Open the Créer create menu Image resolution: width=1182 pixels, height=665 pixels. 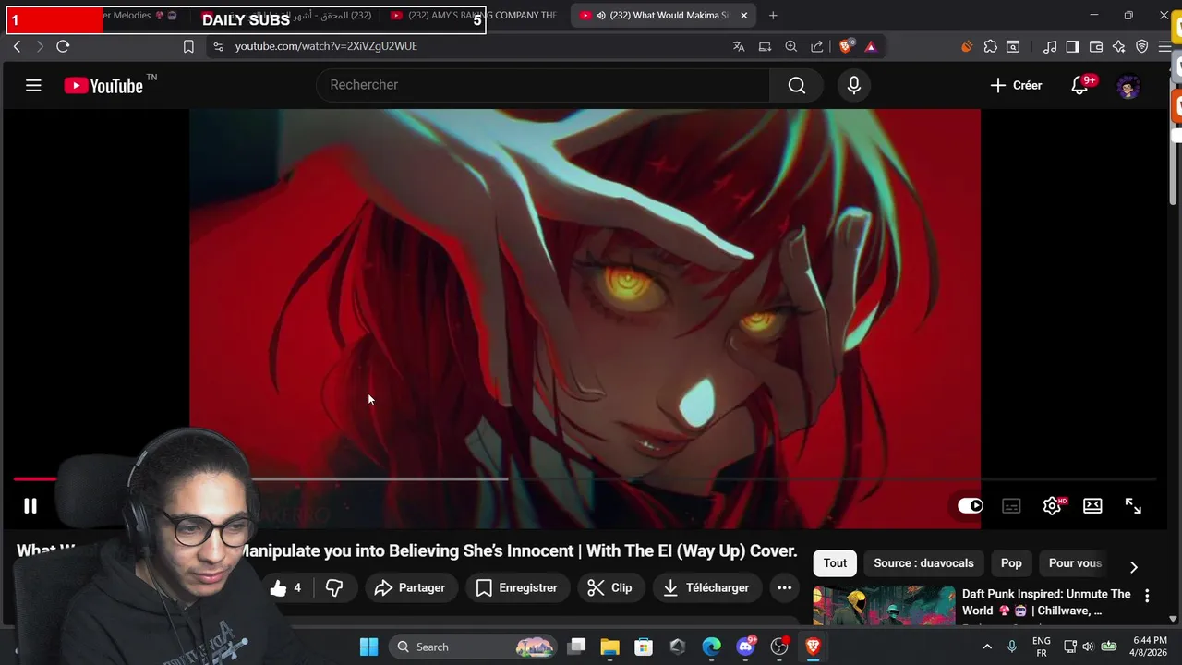click(1016, 85)
